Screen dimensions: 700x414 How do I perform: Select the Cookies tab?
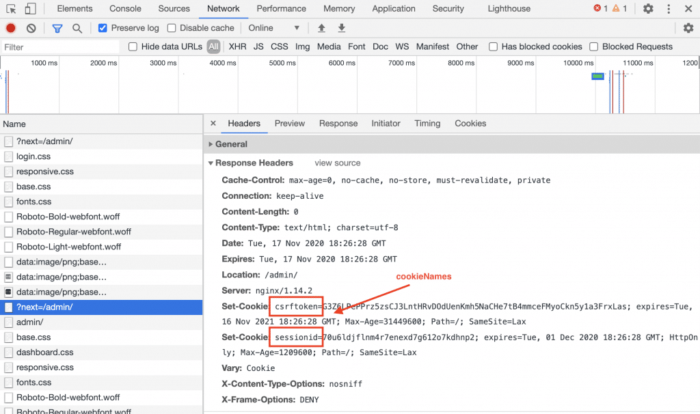pyautogui.click(x=470, y=124)
